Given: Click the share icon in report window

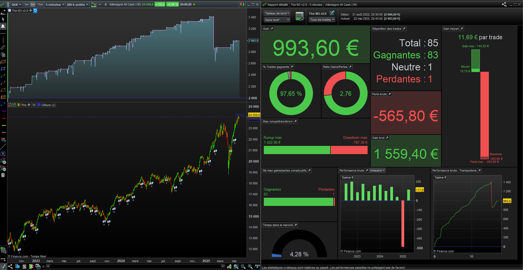Looking at the screenshot, I should (504, 4).
